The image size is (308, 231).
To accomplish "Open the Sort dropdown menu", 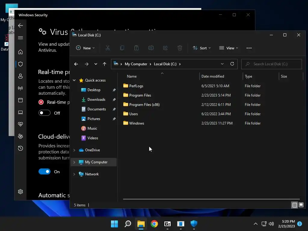I will 202,48.
